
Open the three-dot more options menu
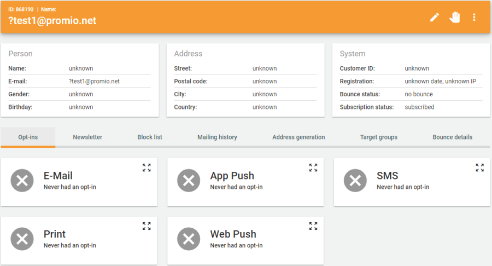click(x=474, y=18)
